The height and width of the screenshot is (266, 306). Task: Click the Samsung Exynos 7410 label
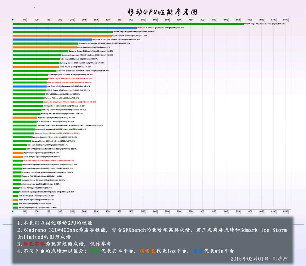tap(91, 51)
